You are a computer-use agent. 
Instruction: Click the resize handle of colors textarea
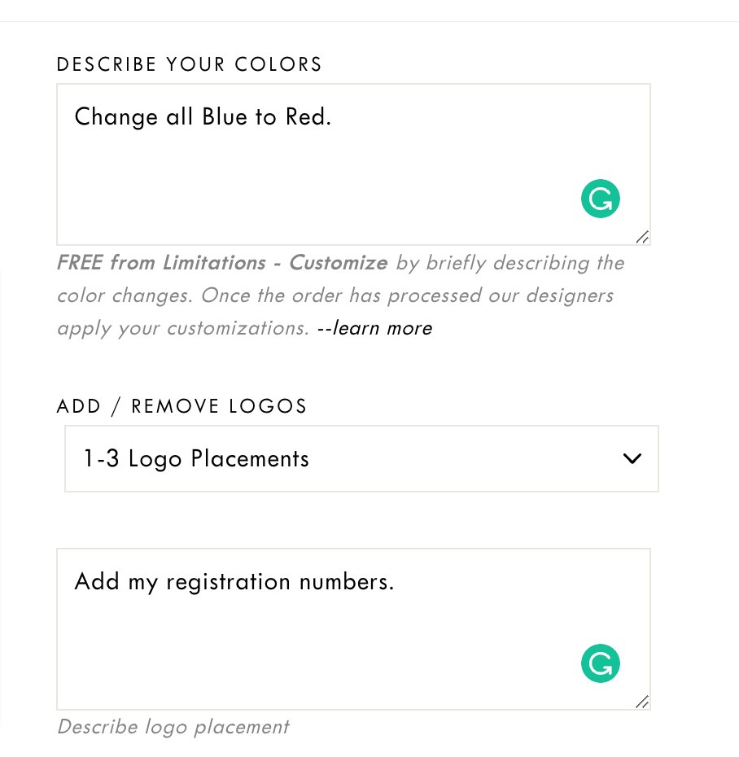[642, 237]
